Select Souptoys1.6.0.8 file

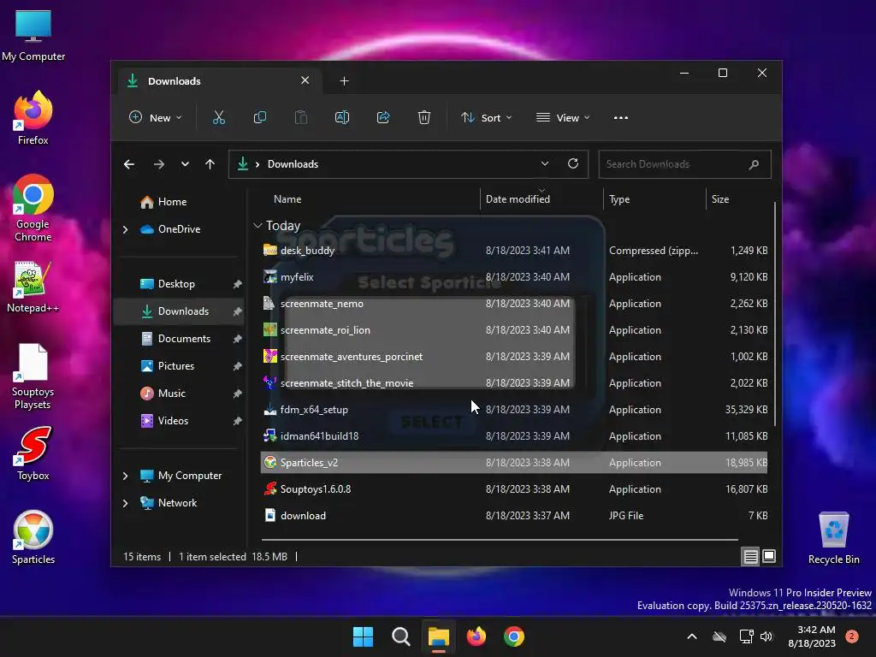point(514,489)
